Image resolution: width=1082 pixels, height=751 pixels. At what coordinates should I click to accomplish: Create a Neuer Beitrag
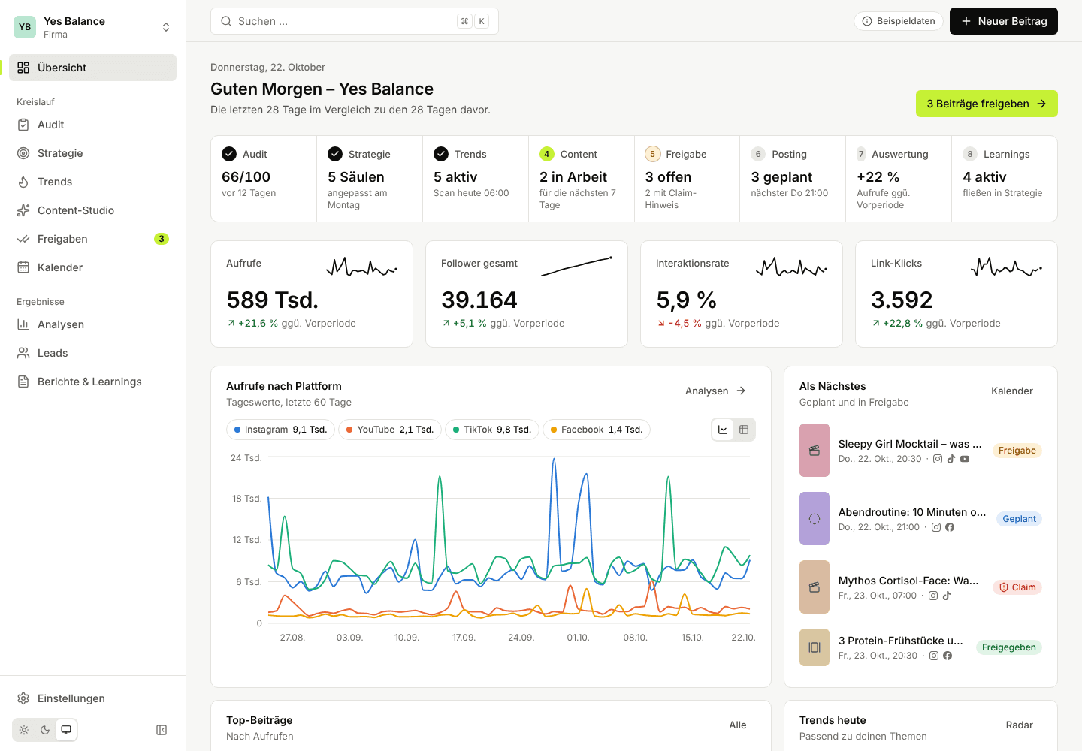(x=1004, y=21)
